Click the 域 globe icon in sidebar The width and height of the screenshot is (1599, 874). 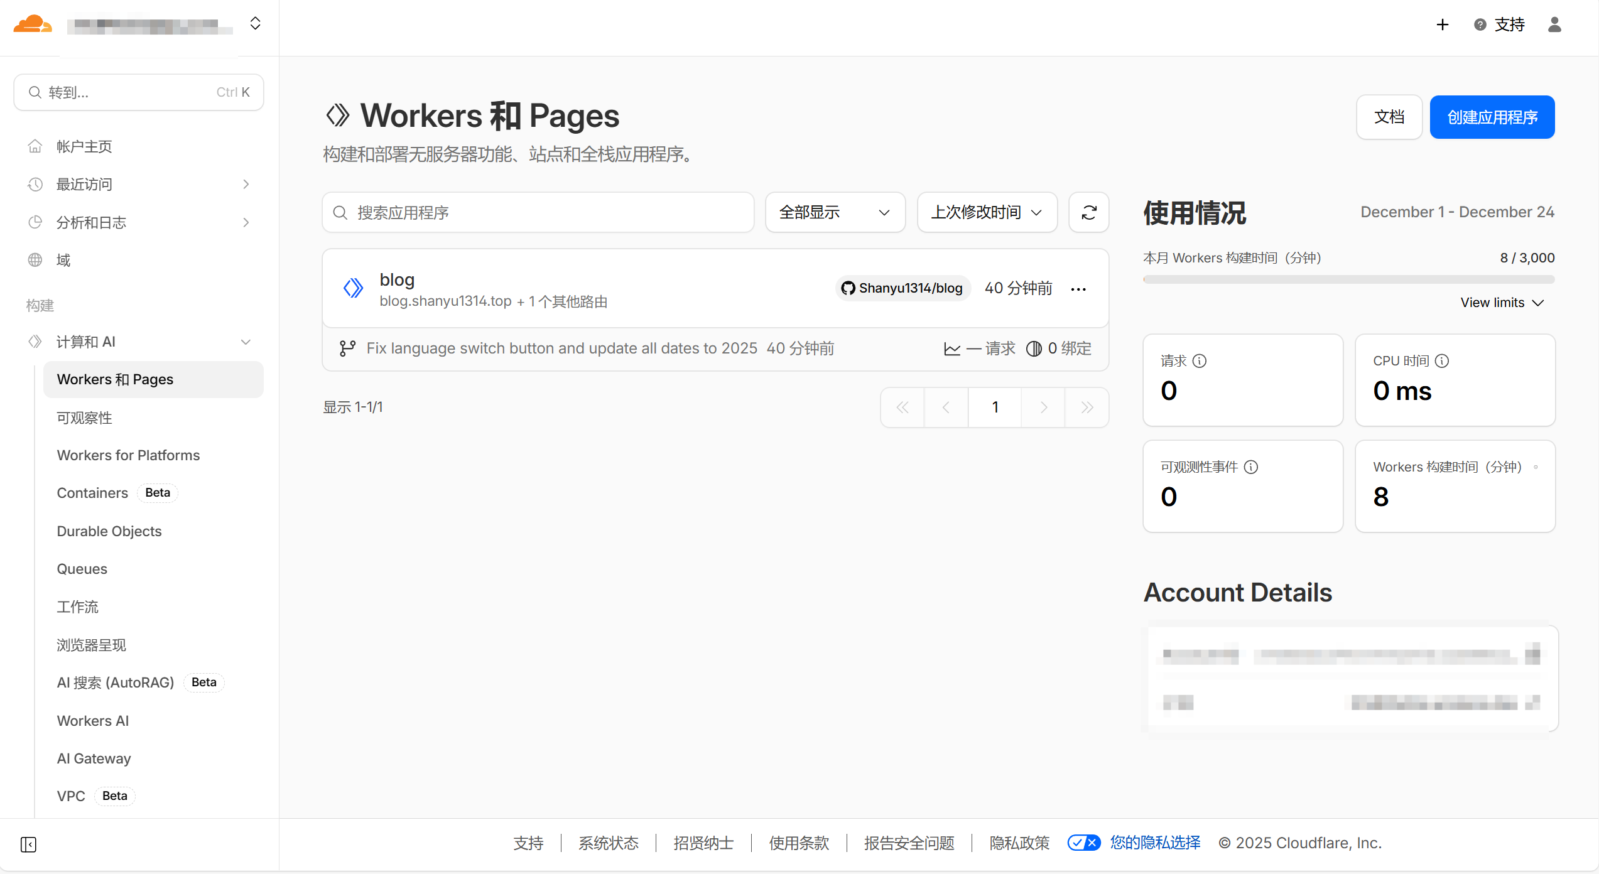click(x=36, y=260)
